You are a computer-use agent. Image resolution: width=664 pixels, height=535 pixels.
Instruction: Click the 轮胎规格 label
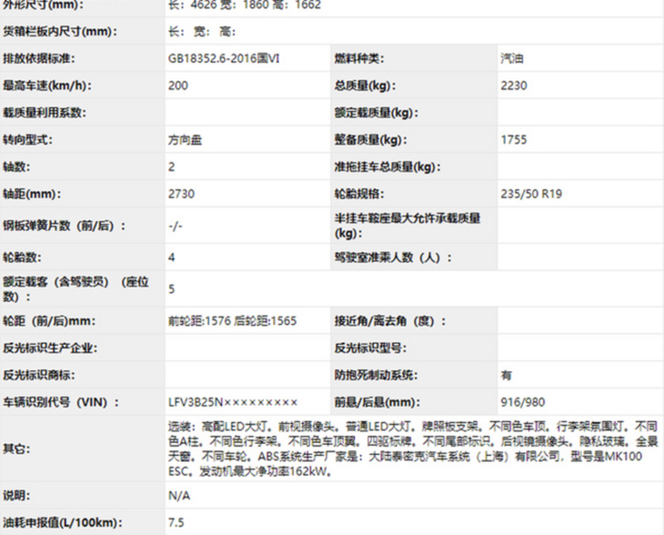(x=359, y=194)
